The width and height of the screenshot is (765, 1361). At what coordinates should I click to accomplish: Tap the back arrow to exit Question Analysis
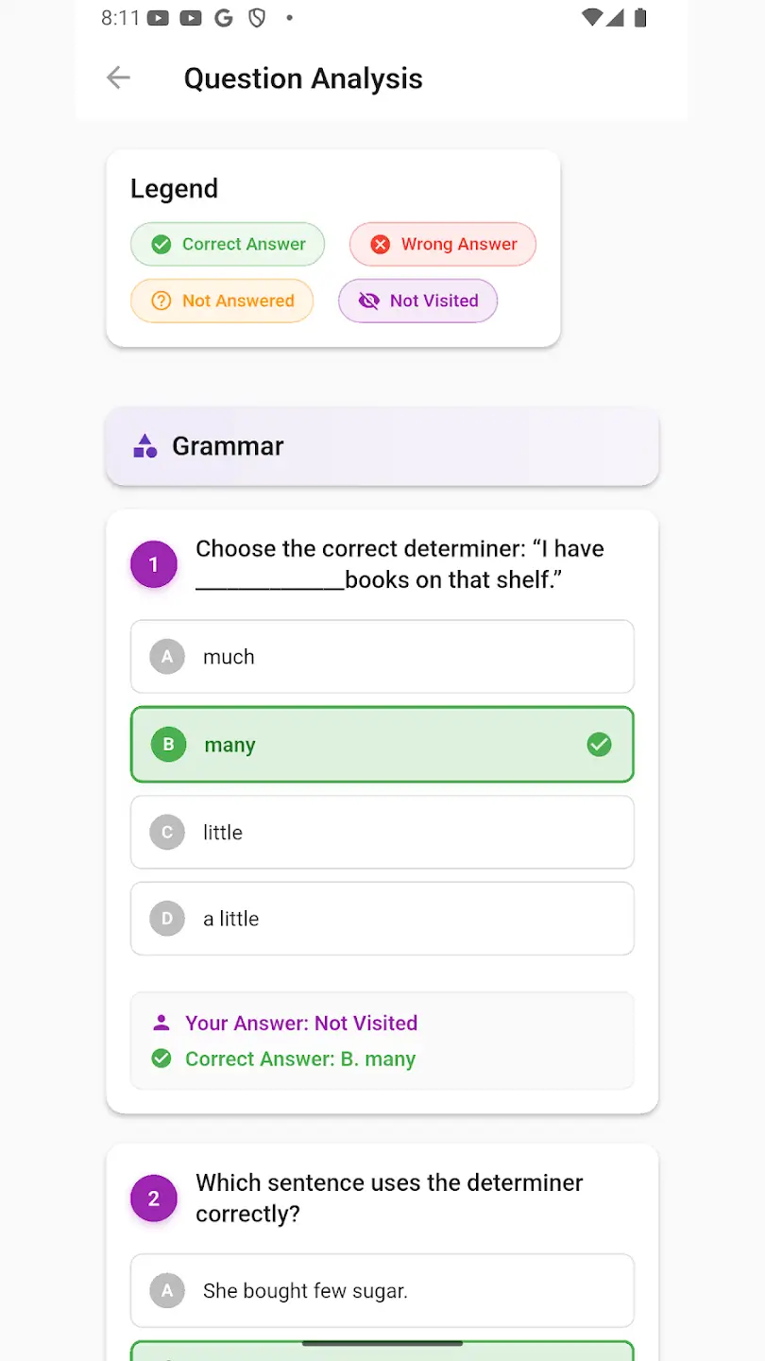pyautogui.click(x=117, y=78)
